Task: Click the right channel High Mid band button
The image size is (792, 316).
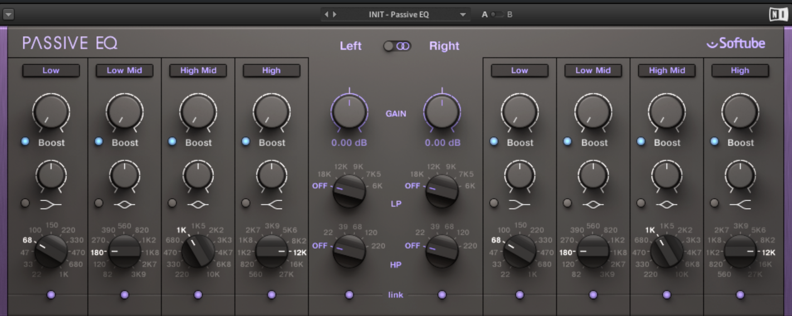Action: 667,70
